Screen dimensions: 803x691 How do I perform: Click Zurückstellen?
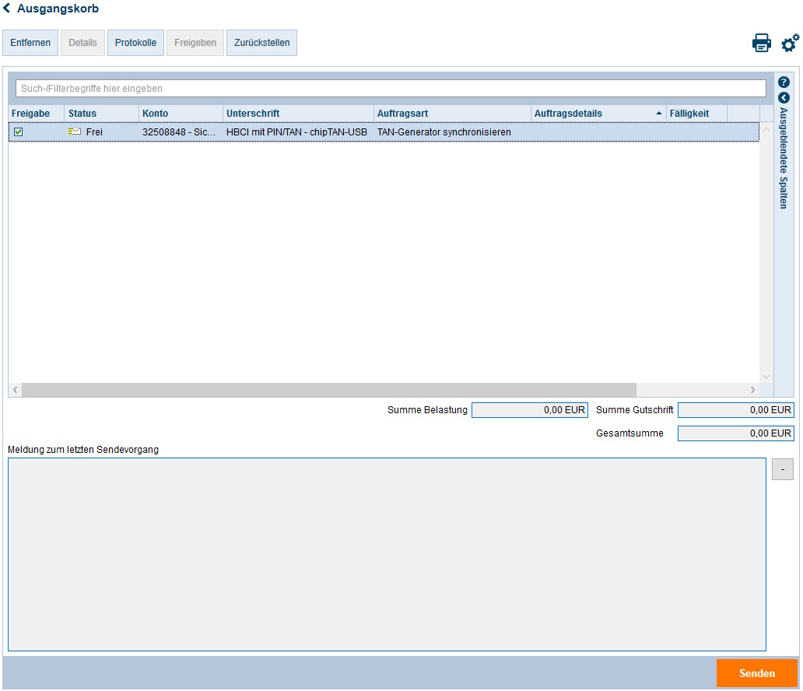coord(261,43)
